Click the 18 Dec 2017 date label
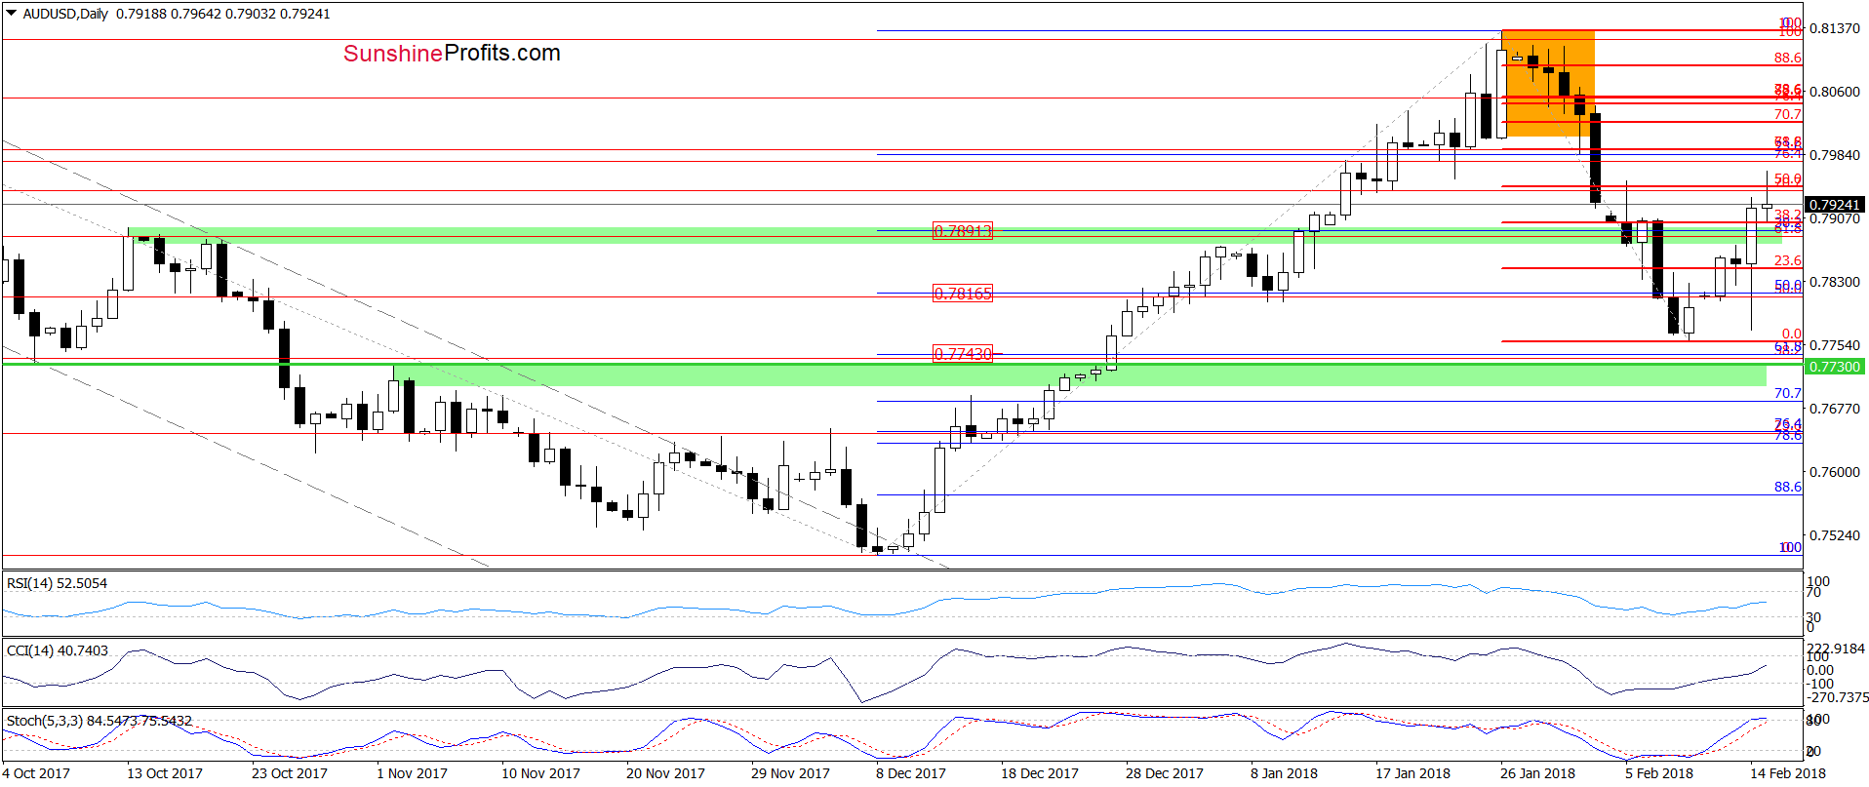This screenshot has height=787, width=1869. (1040, 773)
